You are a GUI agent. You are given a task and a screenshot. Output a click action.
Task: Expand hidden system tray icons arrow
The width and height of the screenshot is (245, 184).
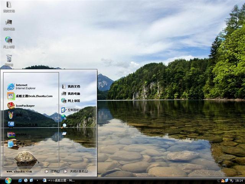coord(218,181)
